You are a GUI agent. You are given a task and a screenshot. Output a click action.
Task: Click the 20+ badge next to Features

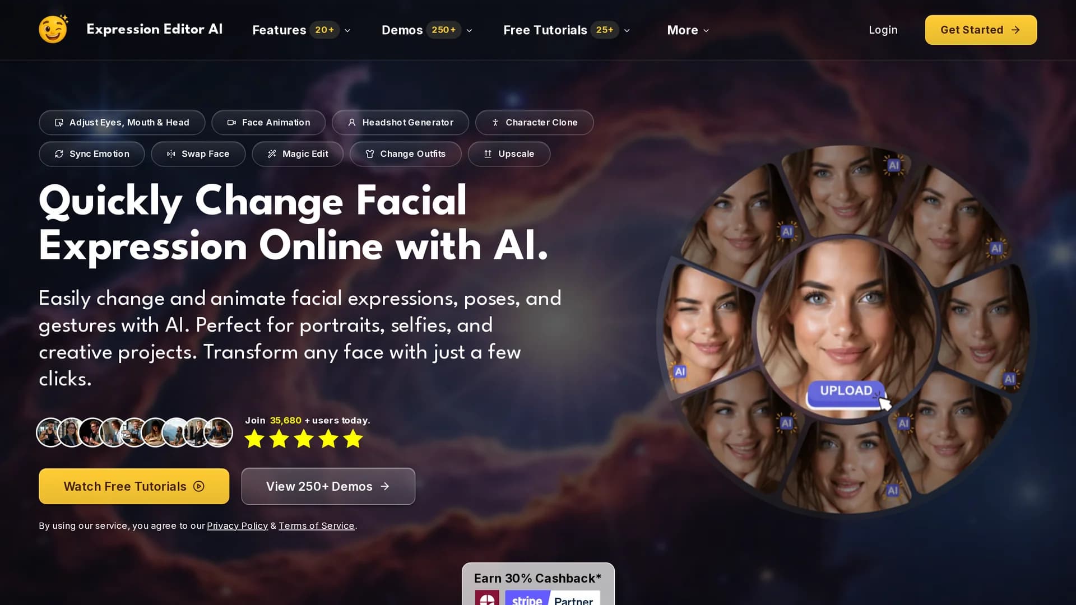324,30
